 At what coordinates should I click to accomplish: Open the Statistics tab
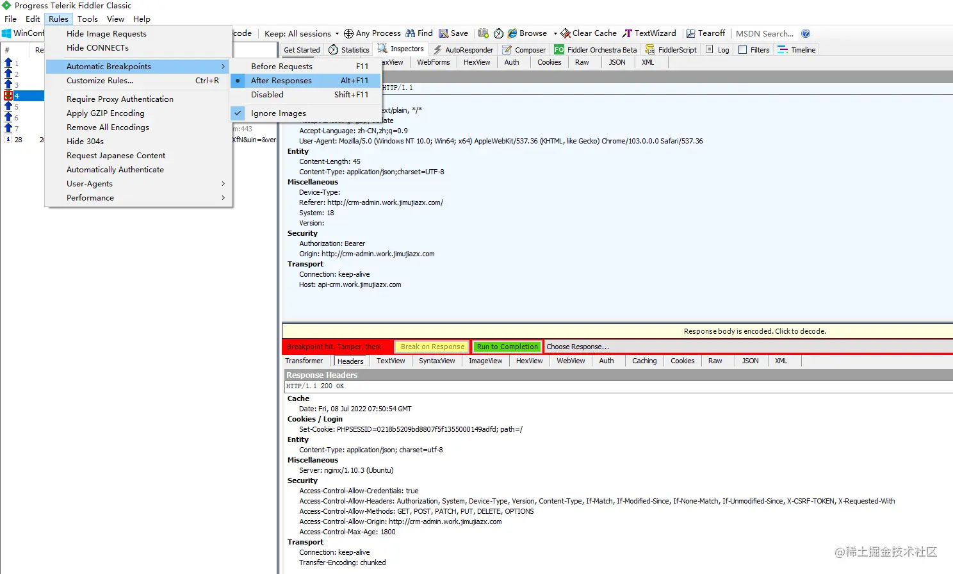[x=349, y=50]
